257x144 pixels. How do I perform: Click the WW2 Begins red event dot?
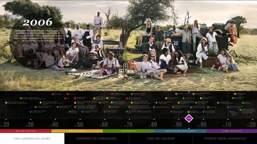point(53,94)
